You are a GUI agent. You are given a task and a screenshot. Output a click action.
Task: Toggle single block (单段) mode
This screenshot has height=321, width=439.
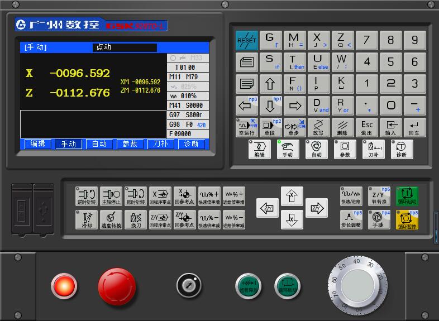tap(270, 127)
